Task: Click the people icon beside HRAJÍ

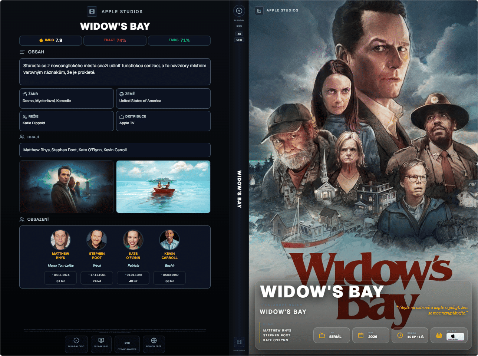Action: [x=22, y=137]
